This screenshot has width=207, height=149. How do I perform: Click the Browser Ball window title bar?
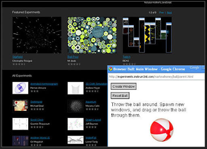coord(156,69)
